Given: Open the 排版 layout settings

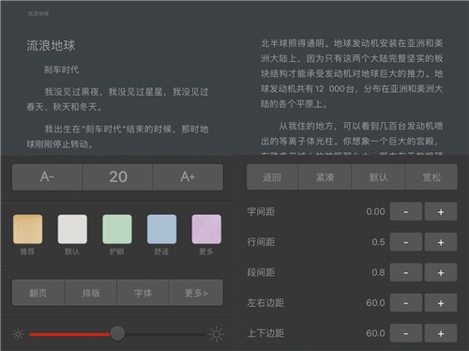Looking at the screenshot, I should (91, 293).
